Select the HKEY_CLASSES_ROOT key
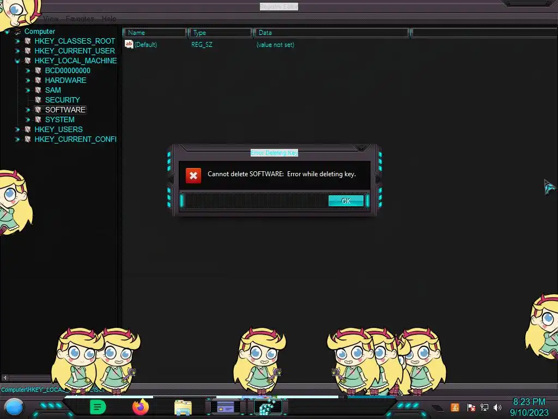 click(x=75, y=41)
